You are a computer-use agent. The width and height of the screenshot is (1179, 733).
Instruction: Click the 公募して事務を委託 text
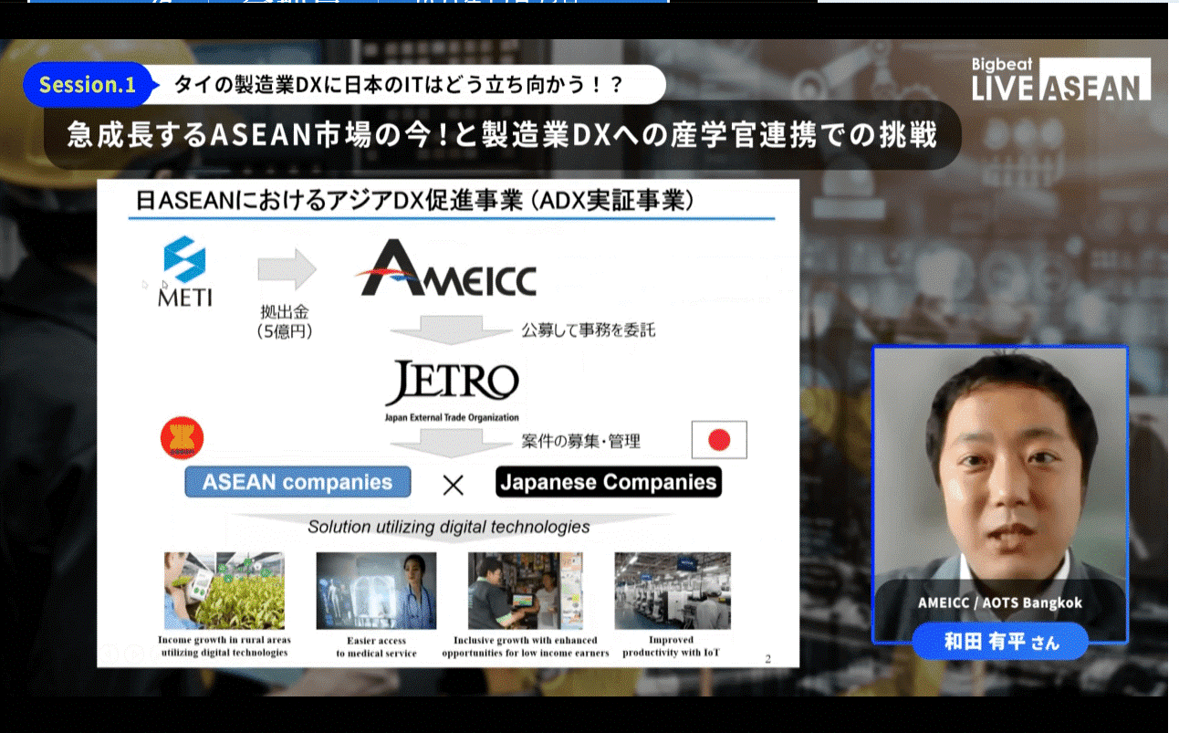[x=589, y=330]
